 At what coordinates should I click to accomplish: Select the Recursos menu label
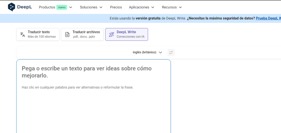point(169,7)
